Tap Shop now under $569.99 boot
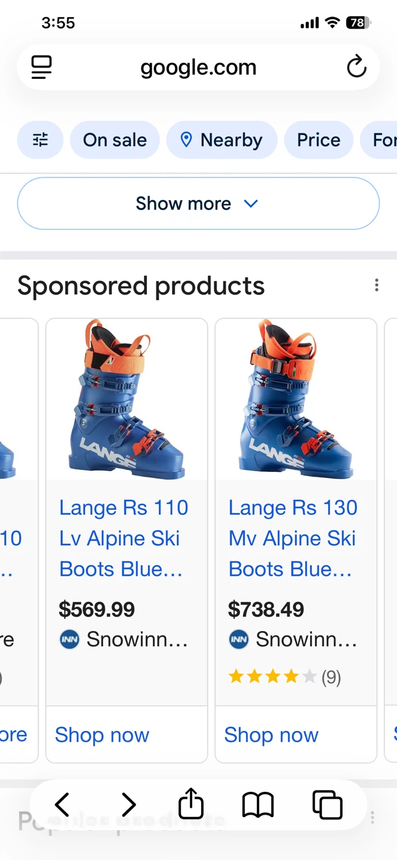Viewport: 397px width, 860px height. coord(102,735)
